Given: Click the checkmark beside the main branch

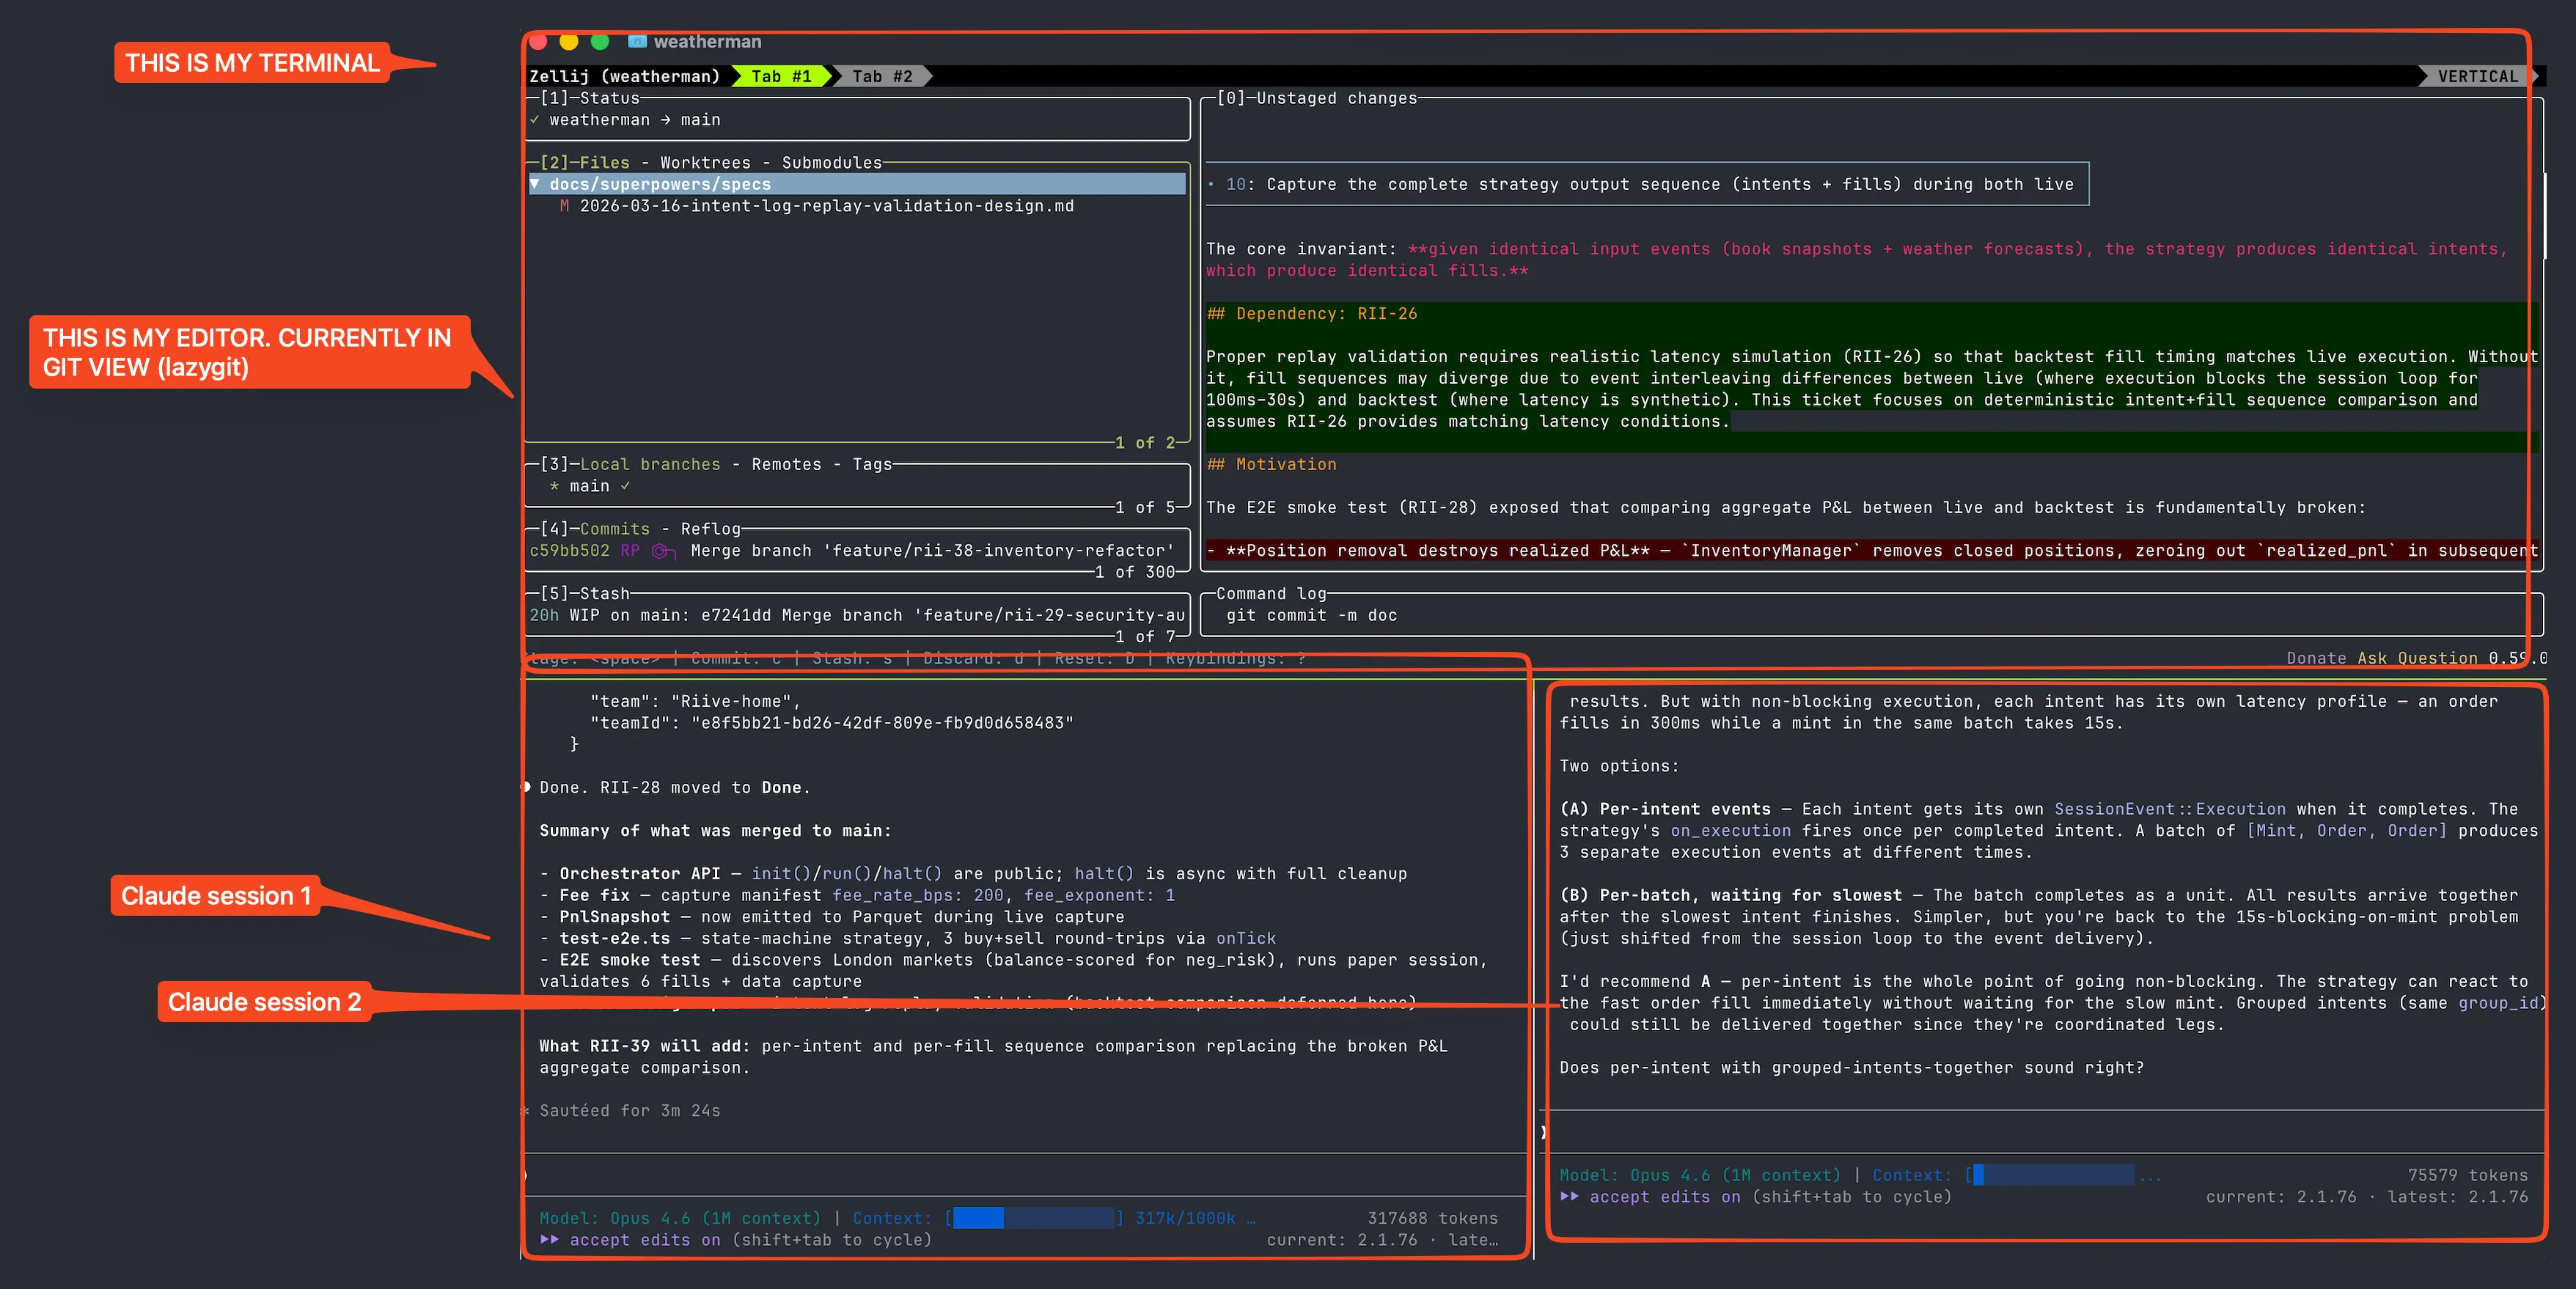Looking at the screenshot, I should (626, 486).
